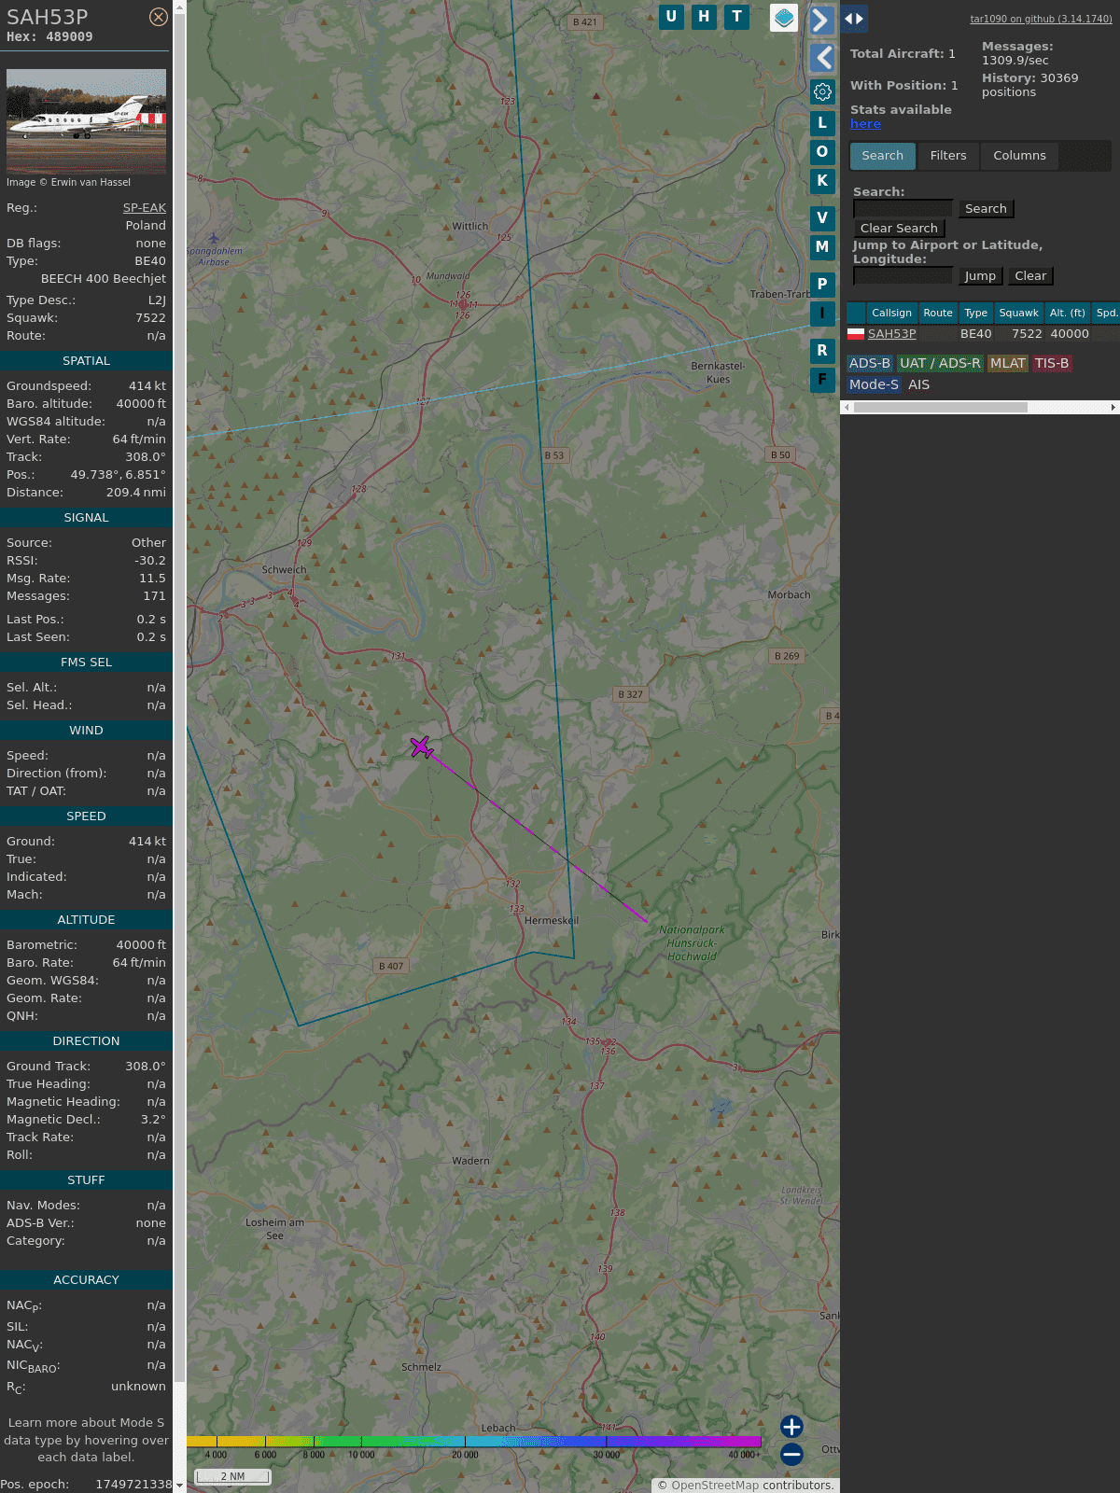Focus the Search text input field
Image resolution: width=1120 pixels, height=1493 pixels.
(903, 209)
